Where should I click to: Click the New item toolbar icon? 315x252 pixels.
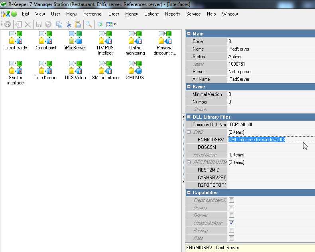pyautogui.click(x=18, y=24)
